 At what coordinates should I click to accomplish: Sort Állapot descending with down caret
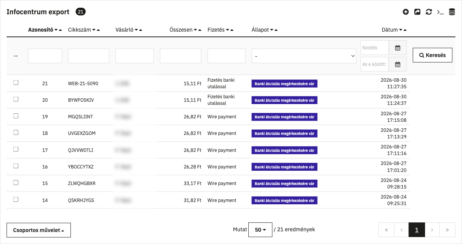coord(272,30)
